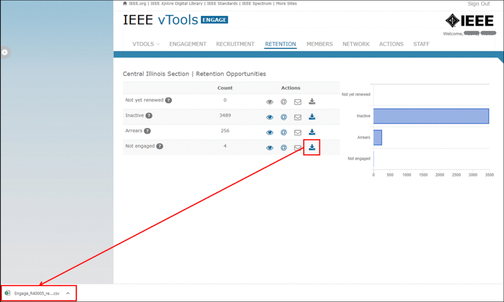Image resolution: width=504 pixels, height=302 pixels.
Task: Open the envelope email action for "Not engaged"
Action: [297, 147]
